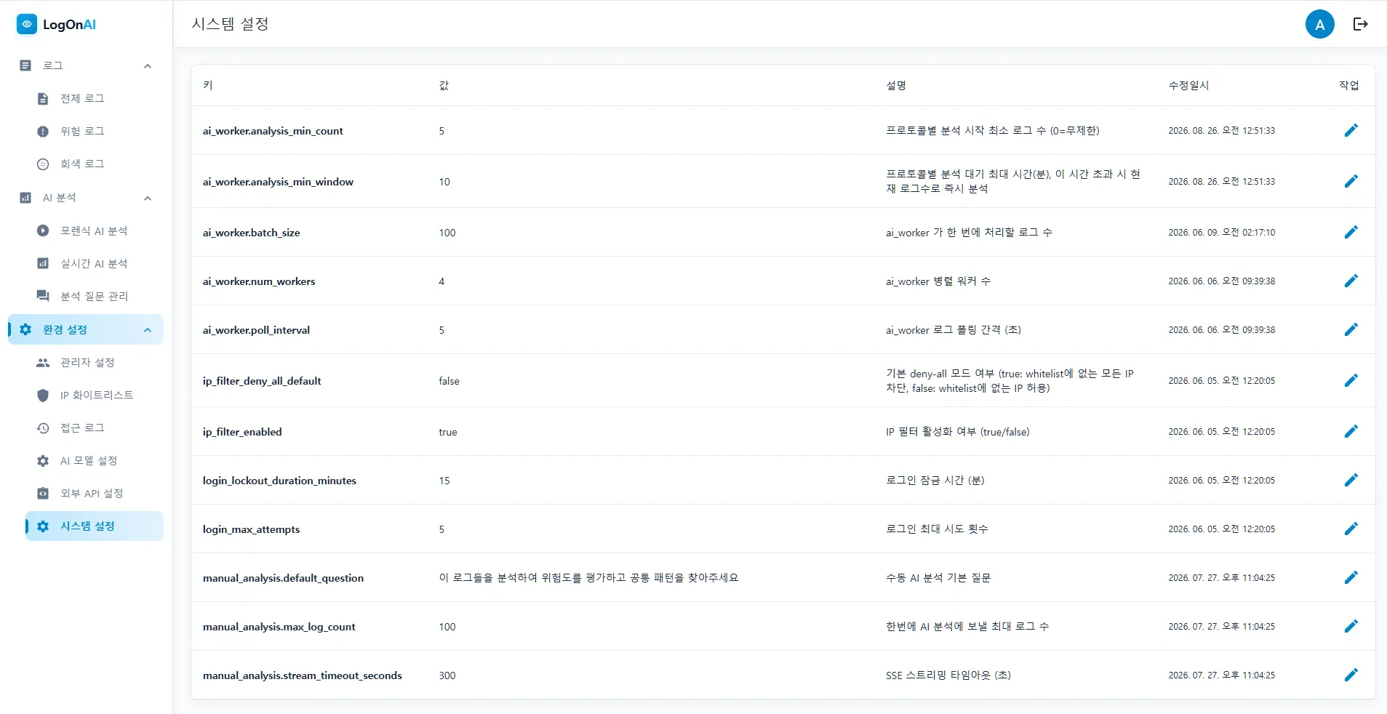1387x714 pixels.
Task: Open IP 화이트리스트 page
Action: coord(95,395)
